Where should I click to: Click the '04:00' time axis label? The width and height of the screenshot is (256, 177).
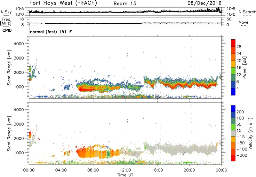[x=61, y=170]
